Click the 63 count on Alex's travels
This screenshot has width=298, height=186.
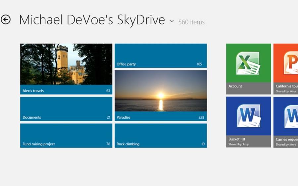[x=108, y=91]
